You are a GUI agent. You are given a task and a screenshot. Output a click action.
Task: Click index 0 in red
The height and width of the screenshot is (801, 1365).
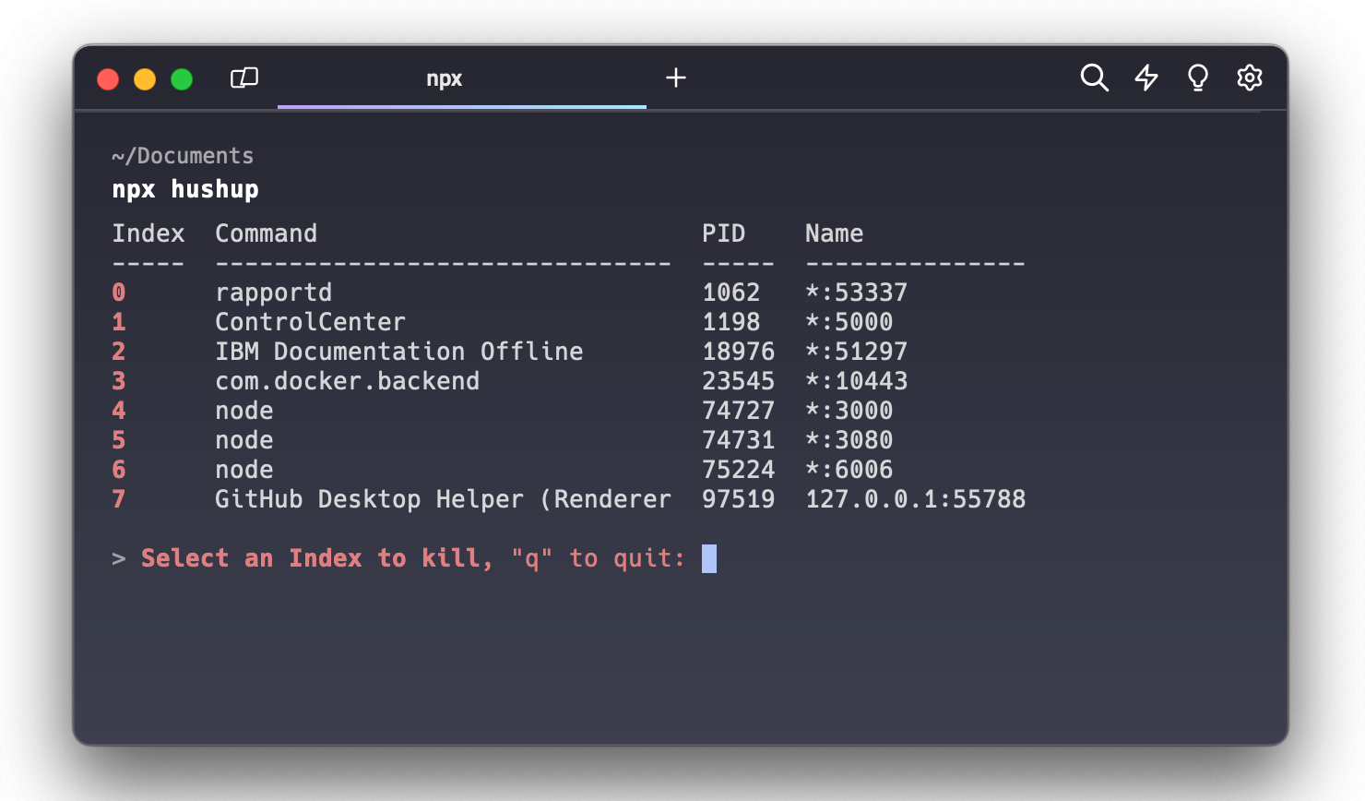(119, 293)
